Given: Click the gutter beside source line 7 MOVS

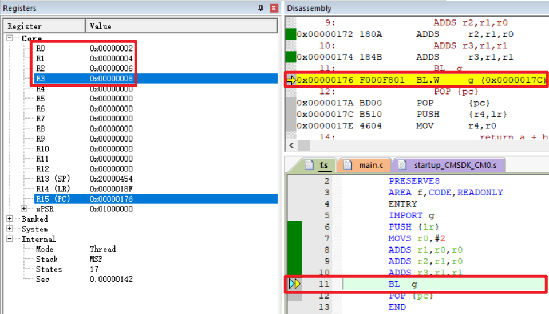Looking at the screenshot, I should [x=294, y=238].
